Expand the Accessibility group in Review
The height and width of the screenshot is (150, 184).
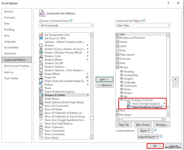coord(121,75)
